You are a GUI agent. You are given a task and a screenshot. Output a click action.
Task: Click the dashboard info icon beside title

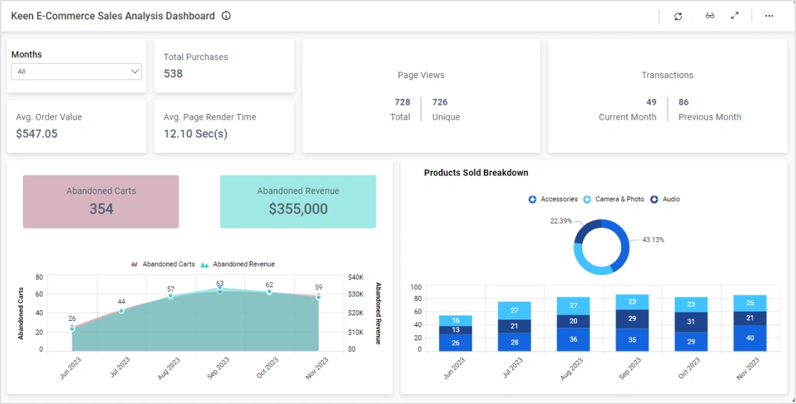226,16
